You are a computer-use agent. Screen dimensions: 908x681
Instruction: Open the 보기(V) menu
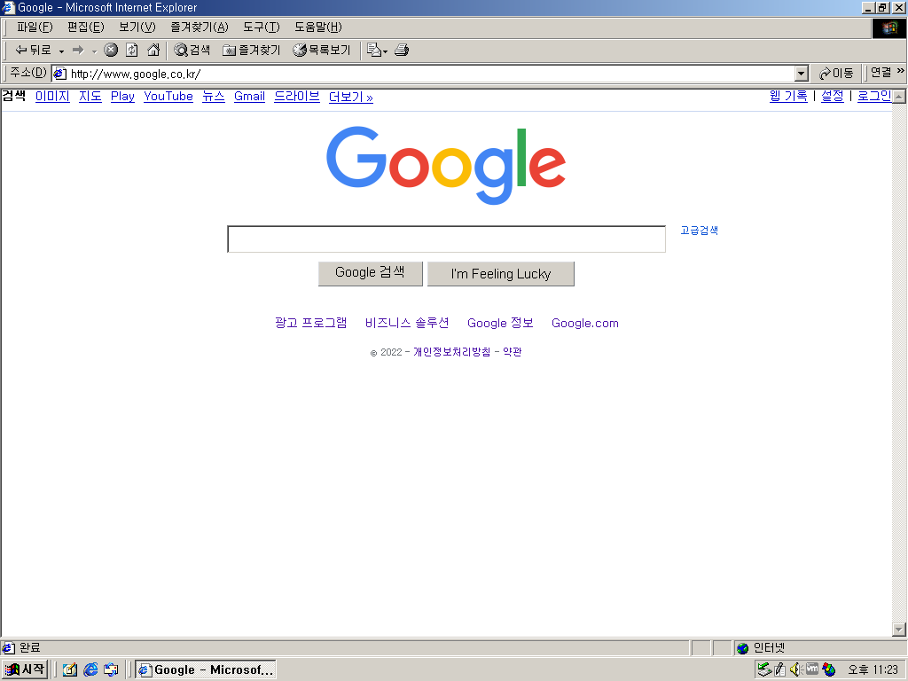click(137, 27)
